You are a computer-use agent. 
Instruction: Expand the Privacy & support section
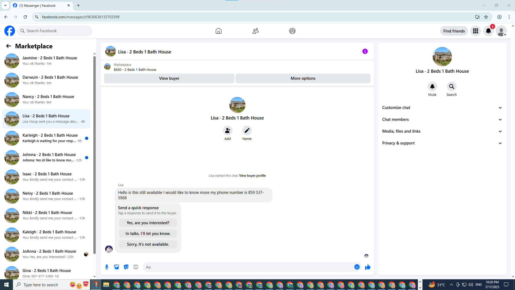(442, 143)
